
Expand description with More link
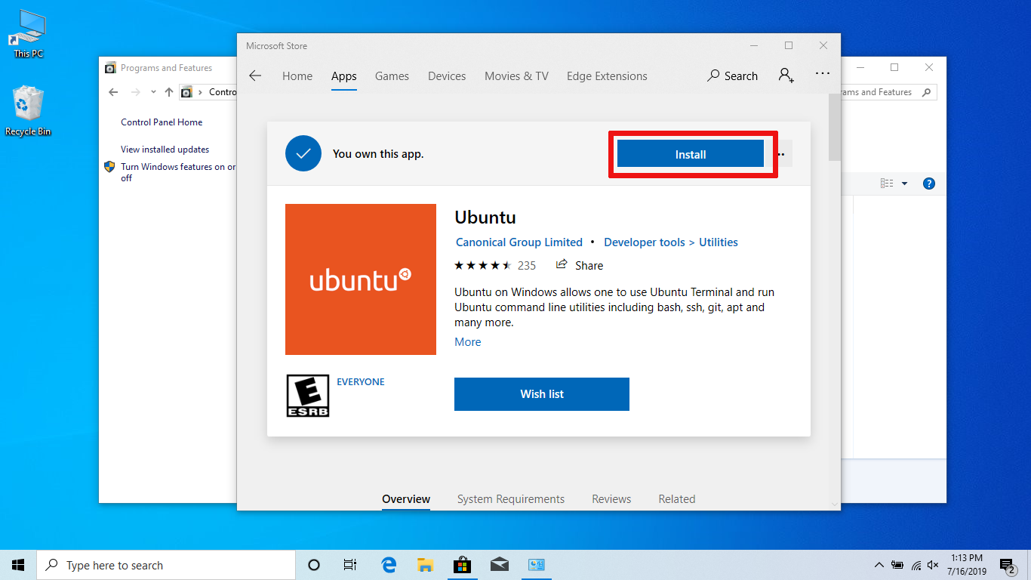click(467, 342)
